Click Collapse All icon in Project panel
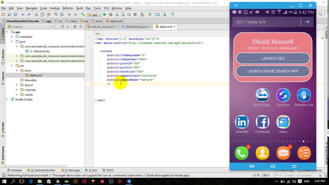 point(68,27)
